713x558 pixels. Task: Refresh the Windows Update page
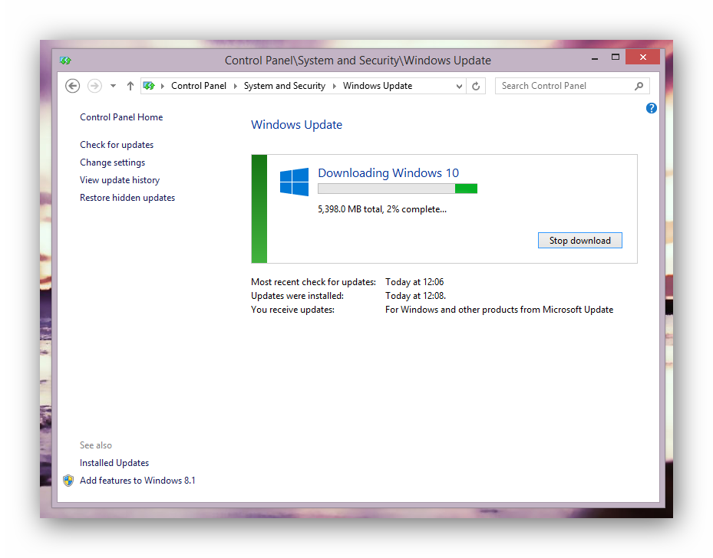(x=476, y=86)
